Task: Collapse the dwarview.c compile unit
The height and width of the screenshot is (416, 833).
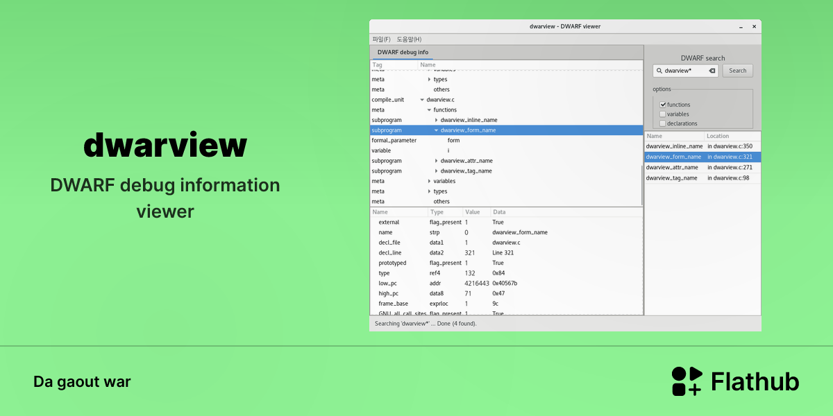Action: click(x=422, y=100)
